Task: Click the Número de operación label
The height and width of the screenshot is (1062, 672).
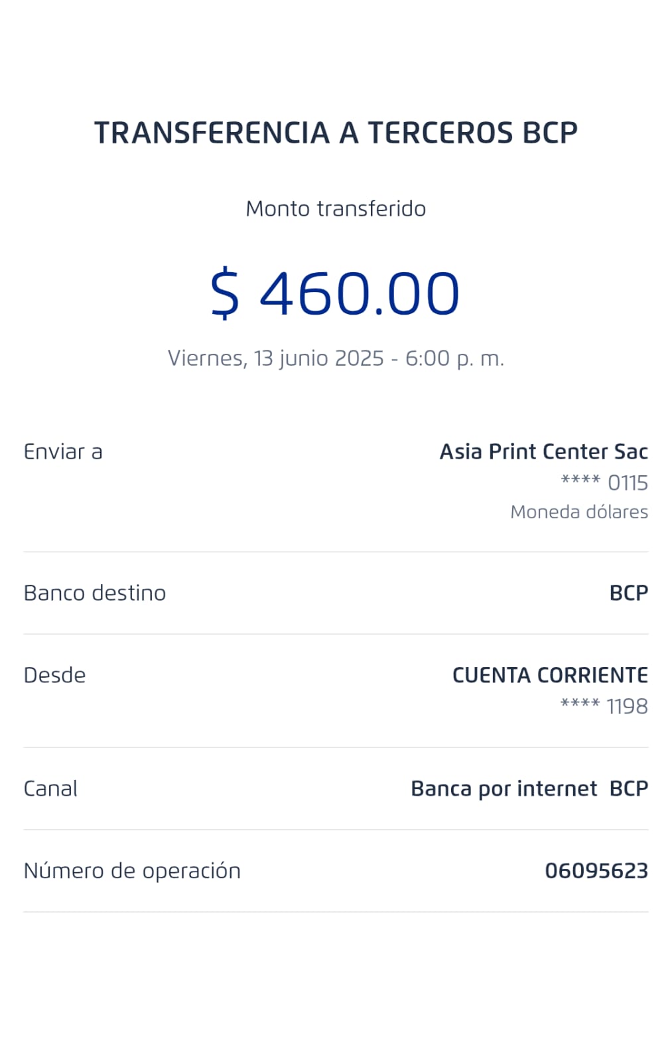Action: pos(132,871)
